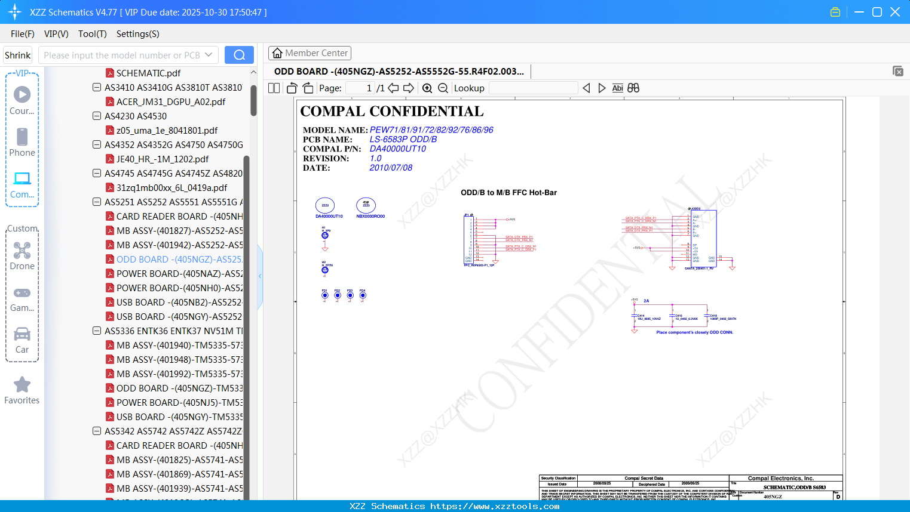The image size is (910, 512).
Task: Open SCHEMATIC.pdf in the file tree
Action: 148,73
